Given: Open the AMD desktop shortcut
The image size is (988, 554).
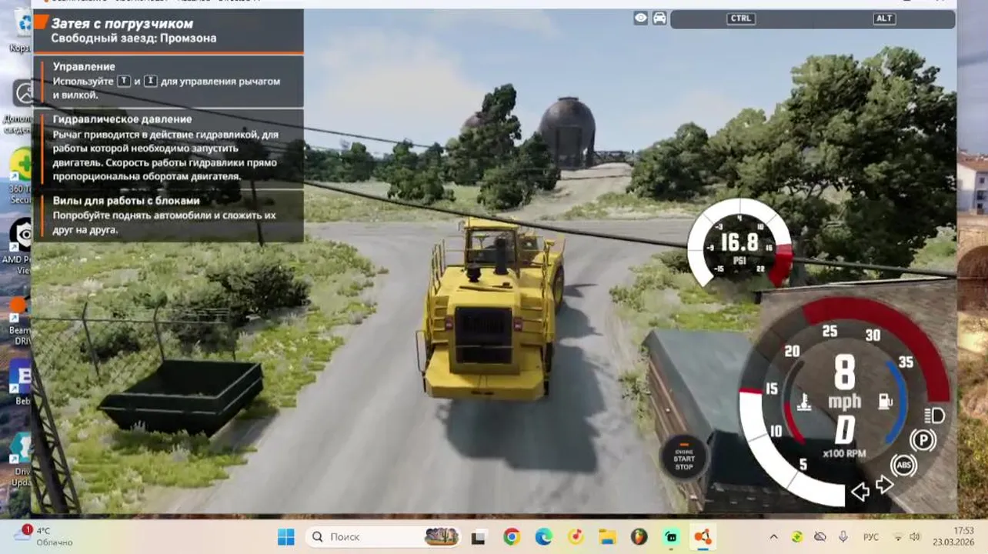Looking at the screenshot, I should [x=21, y=246].
